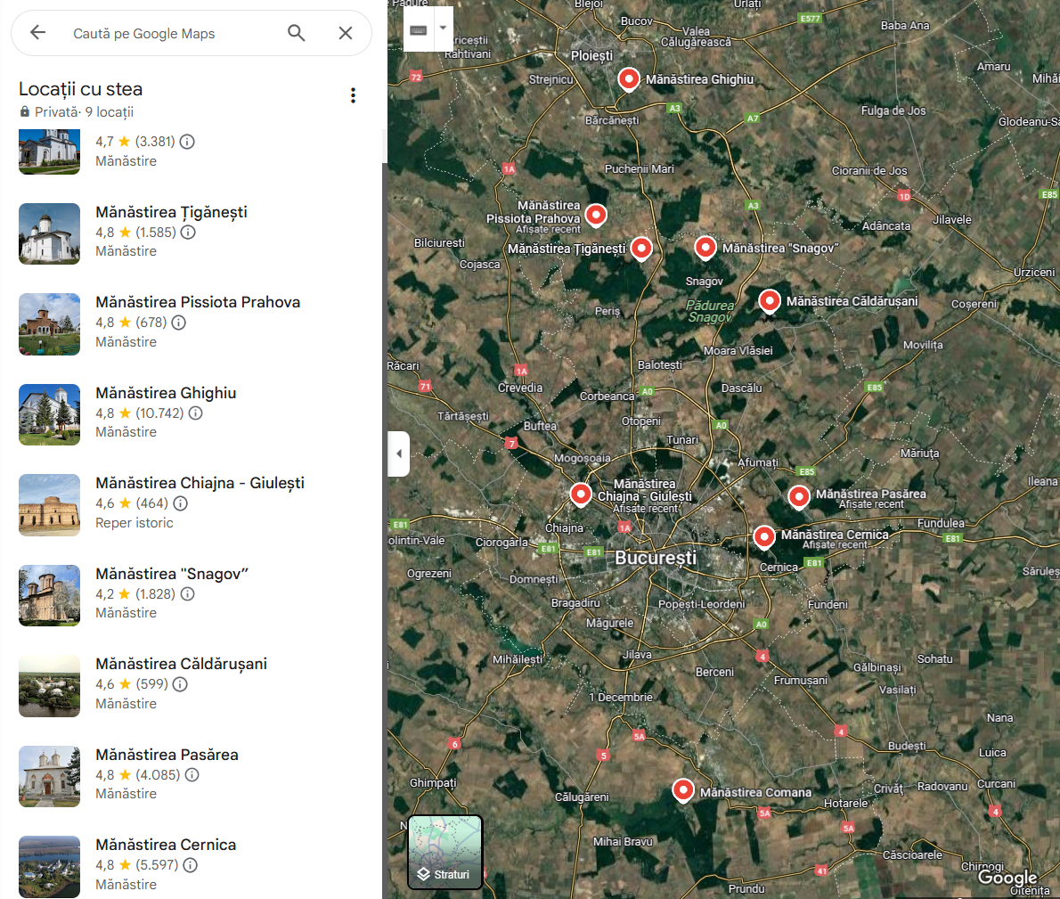This screenshot has width=1060, height=899.
Task: Click the Caută pe Google Maps search field
Action: 169,34
